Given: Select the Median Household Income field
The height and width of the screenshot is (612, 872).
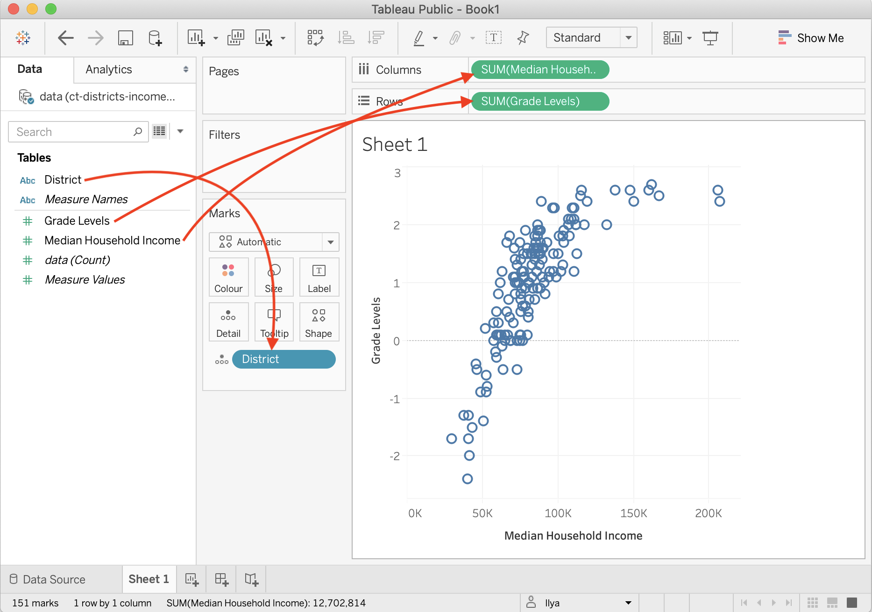Looking at the screenshot, I should (x=112, y=241).
